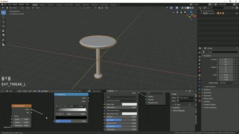
Task: Click the Noise Texture Scale field
Action: pyautogui.click(x=21, y=119)
